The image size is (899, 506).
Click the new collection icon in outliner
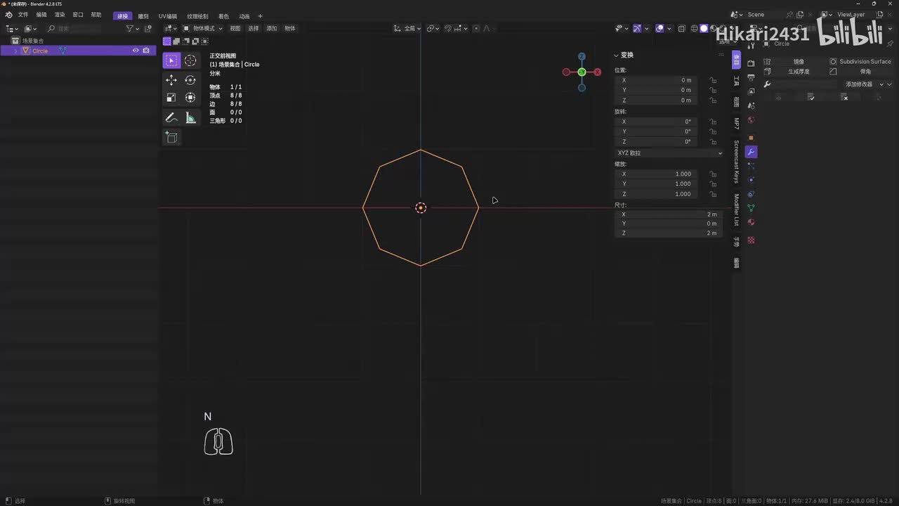(x=147, y=29)
